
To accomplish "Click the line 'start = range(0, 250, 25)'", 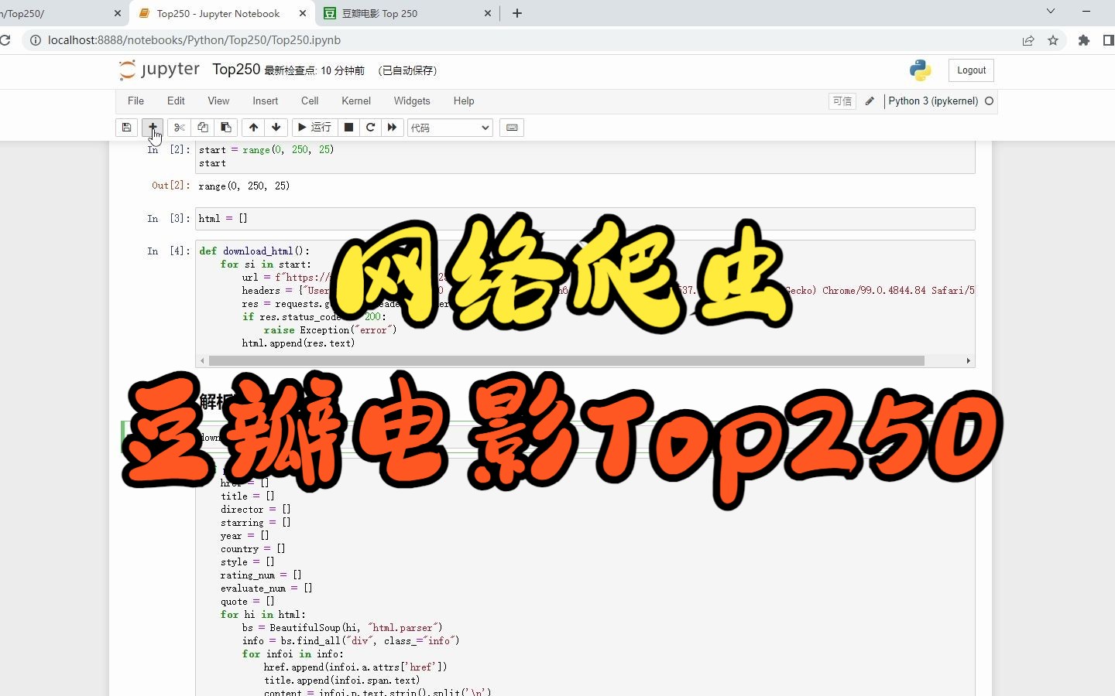I will click(266, 150).
